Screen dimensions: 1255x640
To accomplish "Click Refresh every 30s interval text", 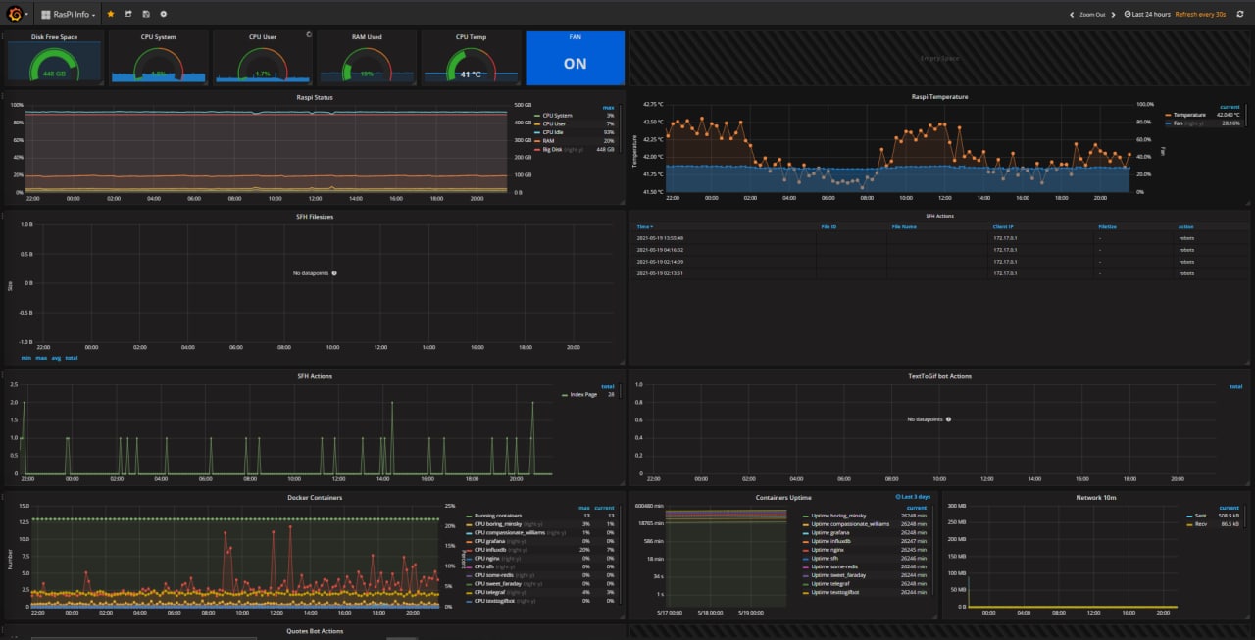I will pos(1200,15).
